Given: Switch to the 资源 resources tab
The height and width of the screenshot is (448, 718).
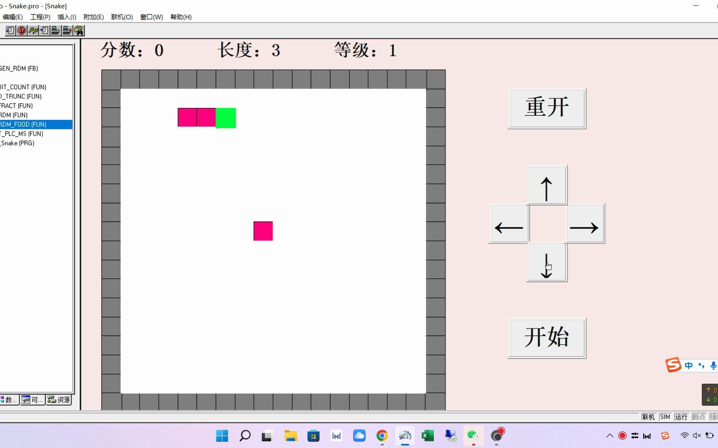Looking at the screenshot, I should pos(59,400).
